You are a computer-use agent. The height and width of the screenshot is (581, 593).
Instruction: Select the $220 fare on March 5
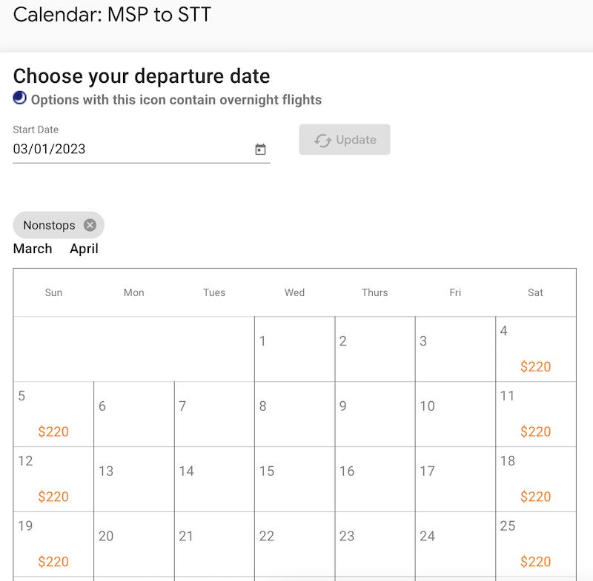[53, 431]
